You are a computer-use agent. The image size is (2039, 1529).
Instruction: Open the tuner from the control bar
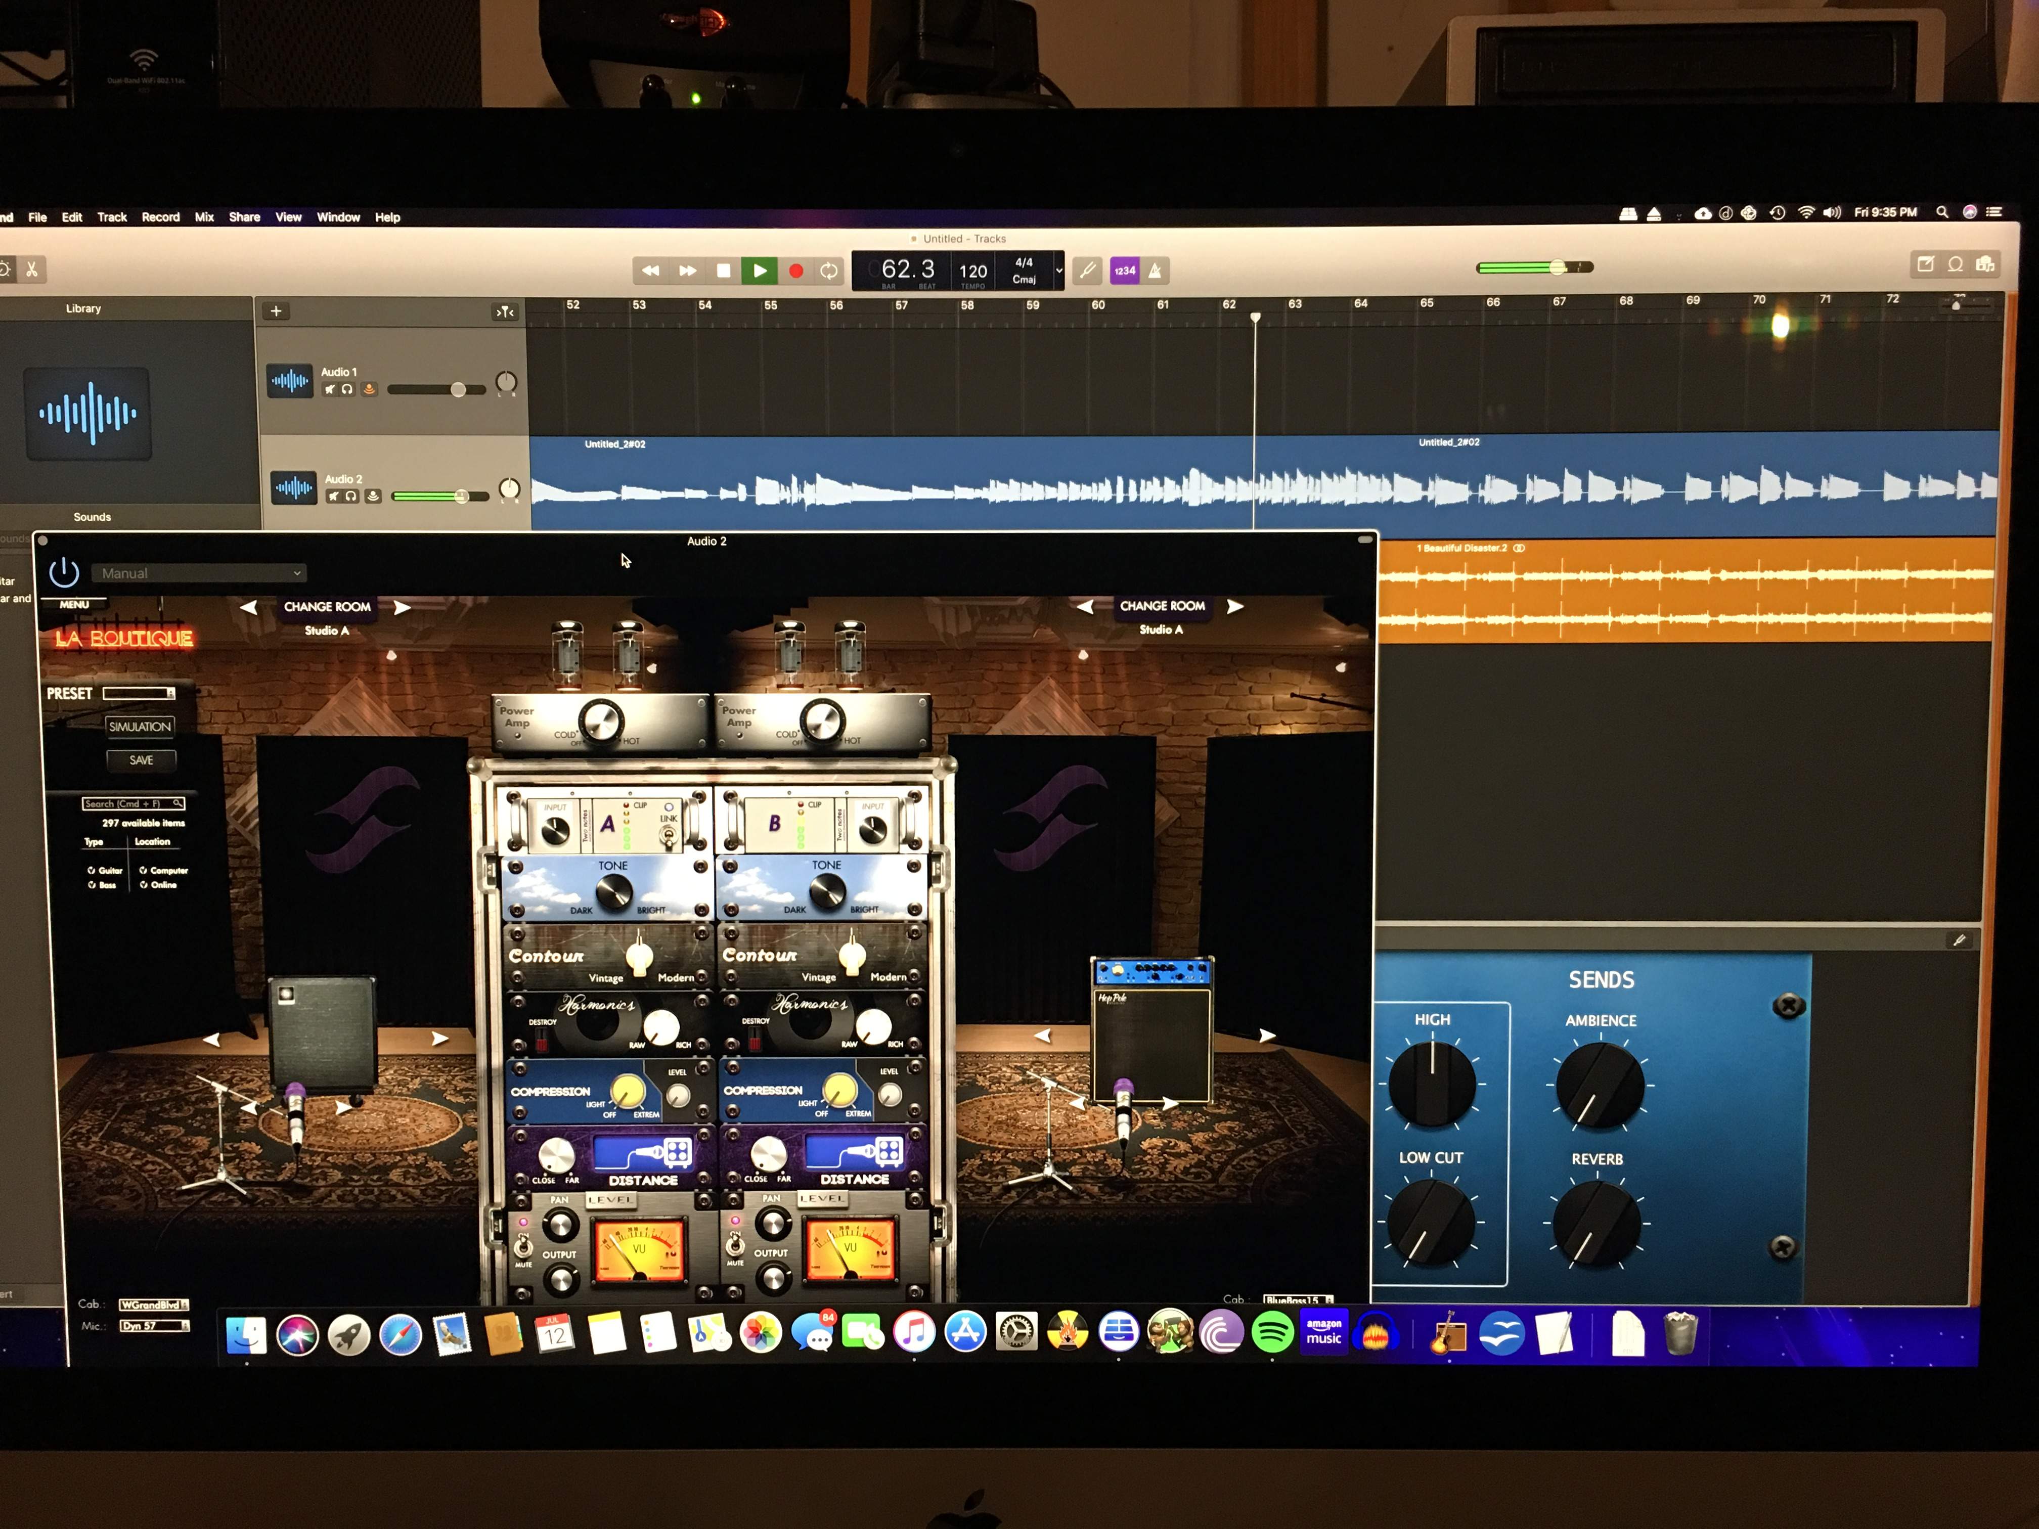(x=1088, y=270)
